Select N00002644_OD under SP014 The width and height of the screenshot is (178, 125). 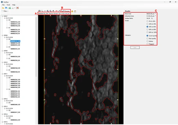tap(15, 120)
